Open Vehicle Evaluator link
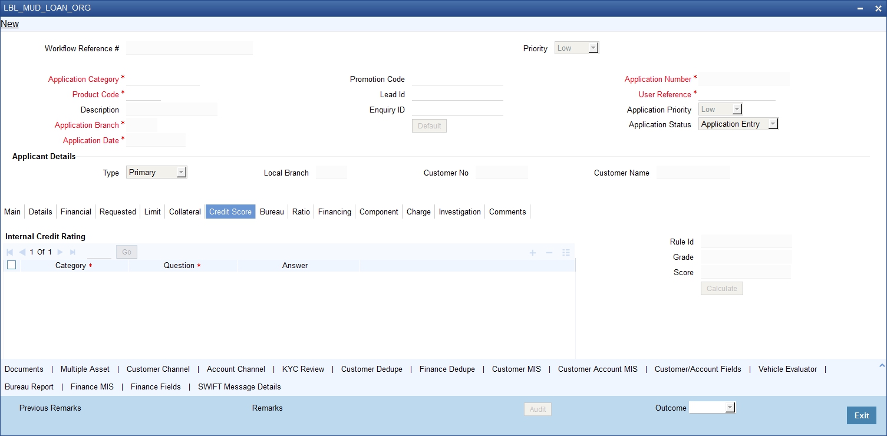The image size is (887, 436). click(x=787, y=369)
